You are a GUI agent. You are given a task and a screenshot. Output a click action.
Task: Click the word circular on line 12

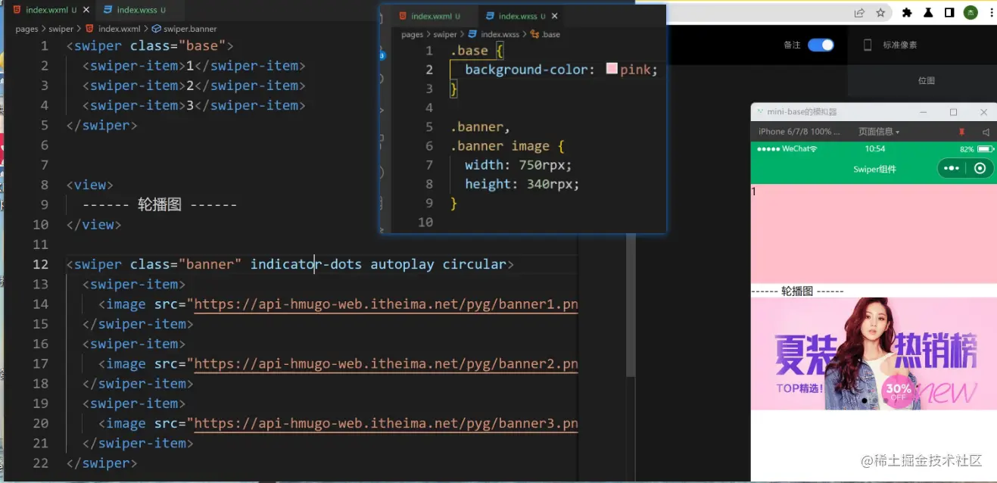tap(475, 264)
